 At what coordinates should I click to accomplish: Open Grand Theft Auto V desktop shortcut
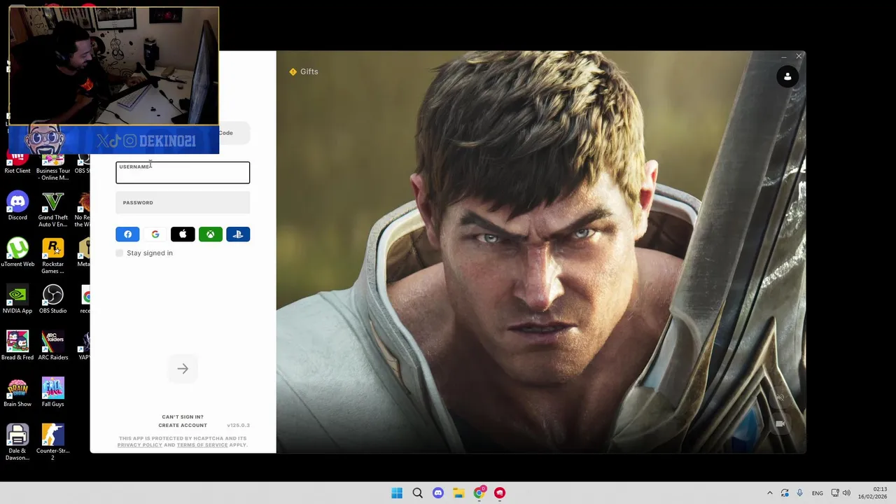pyautogui.click(x=53, y=210)
